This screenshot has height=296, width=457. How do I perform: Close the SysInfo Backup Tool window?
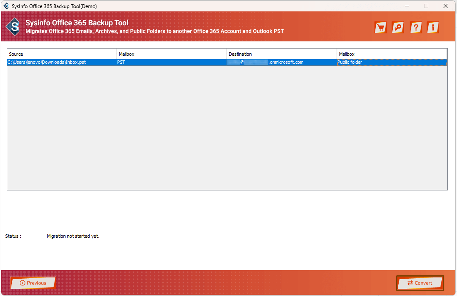(x=445, y=6)
